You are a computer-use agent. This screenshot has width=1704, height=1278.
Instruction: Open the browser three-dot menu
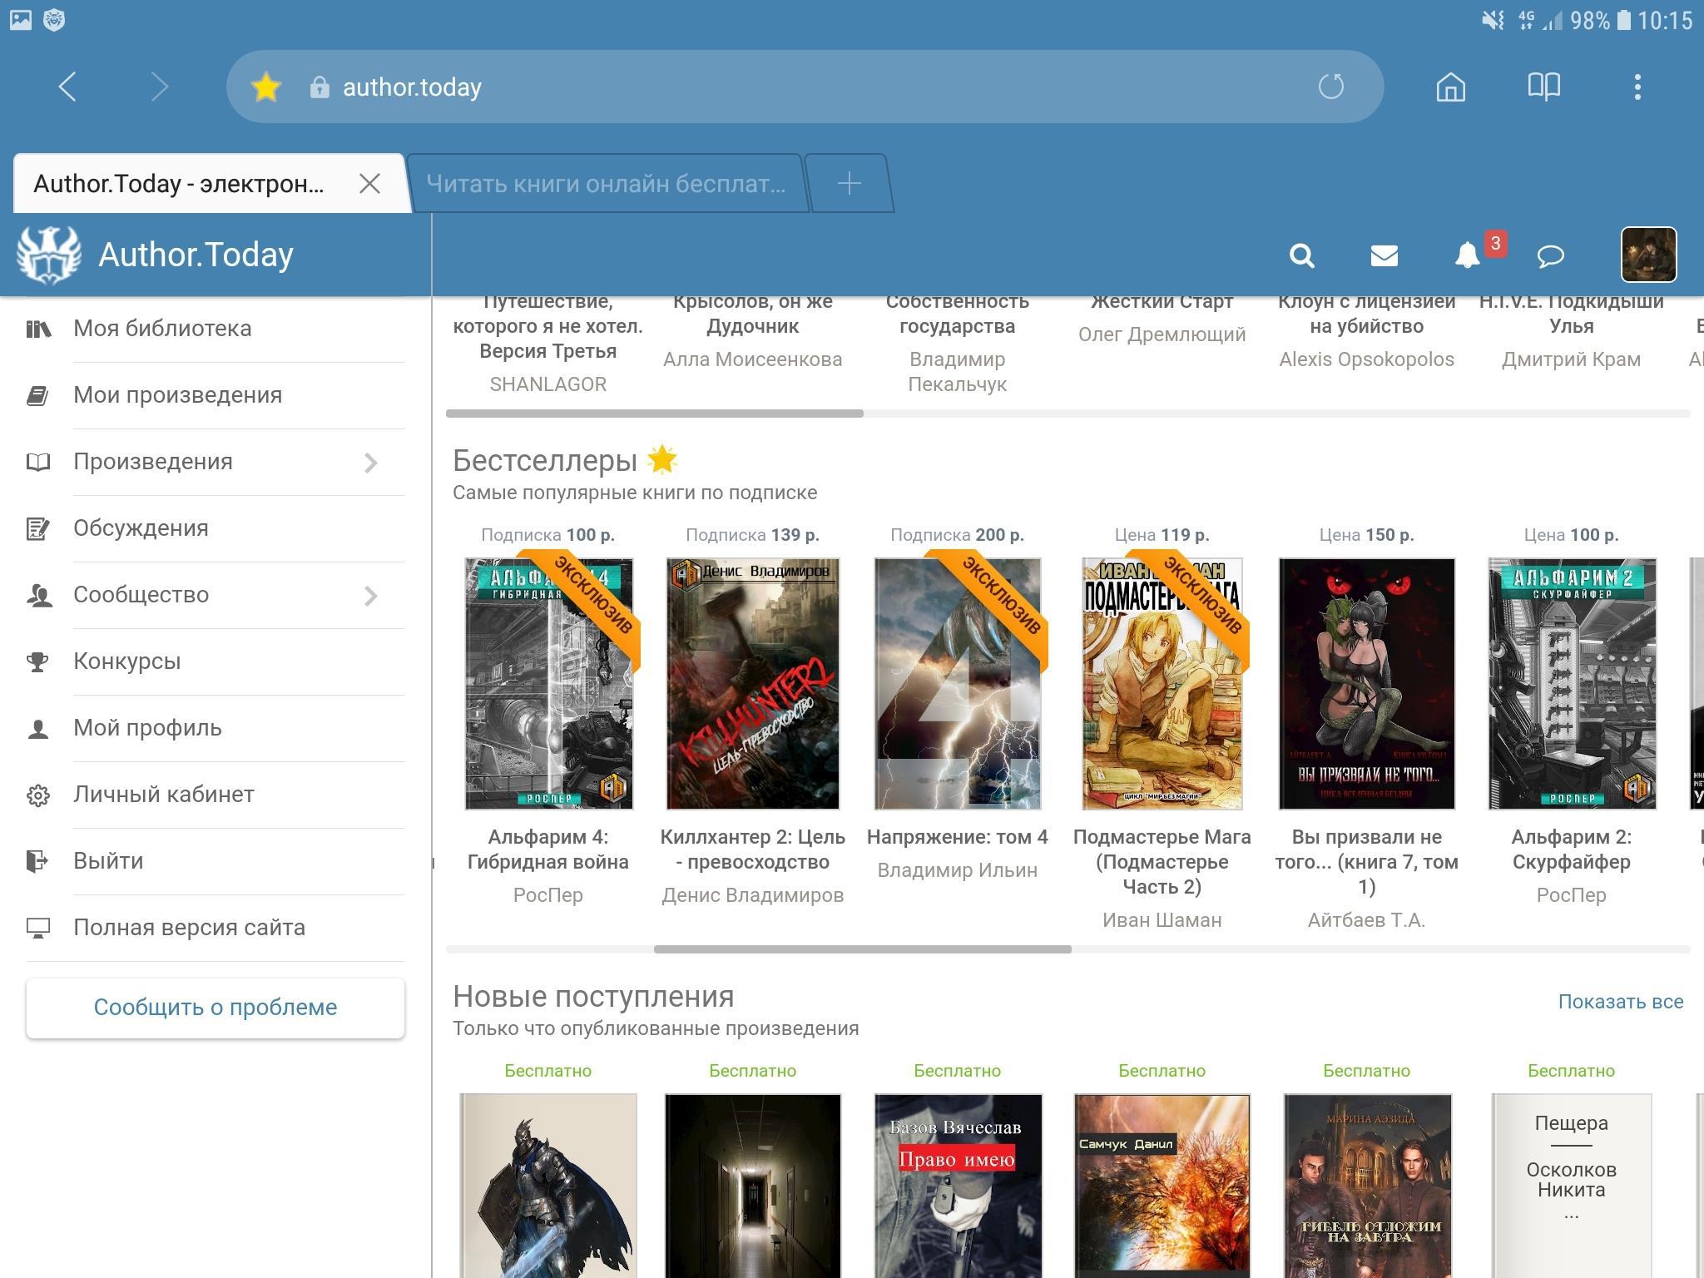pos(1637,87)
